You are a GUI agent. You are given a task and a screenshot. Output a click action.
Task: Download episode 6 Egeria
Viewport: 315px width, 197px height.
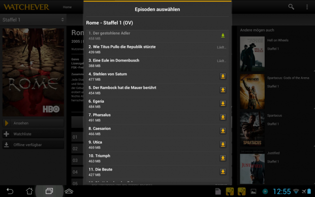pyautogui.click(x=223, y=104)
